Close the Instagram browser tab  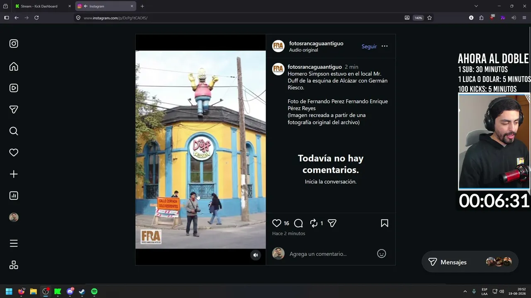(132, 6)
